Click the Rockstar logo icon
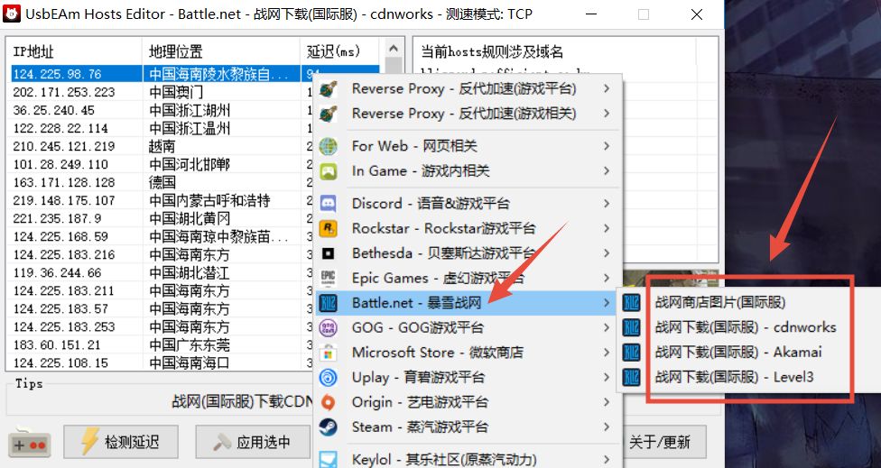This screenshot has height=468, width=881. tap(329, 228)
